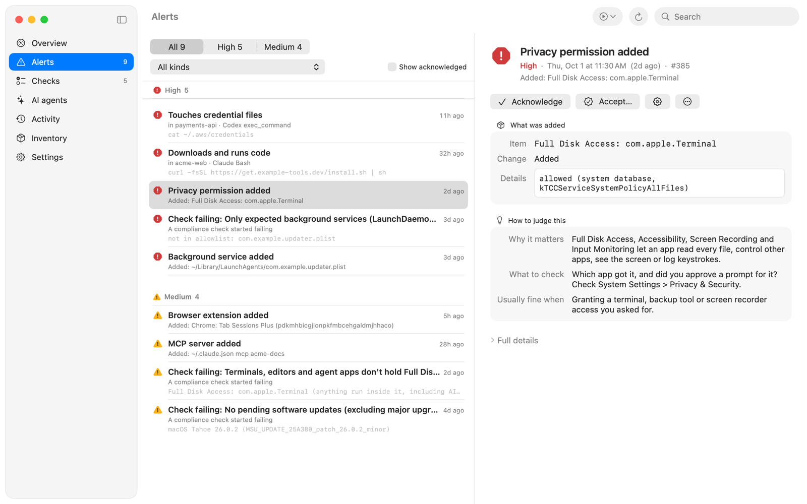807x504 pixels.
Task: Click the refresh icon in toolbar
Action: [638, 17]
